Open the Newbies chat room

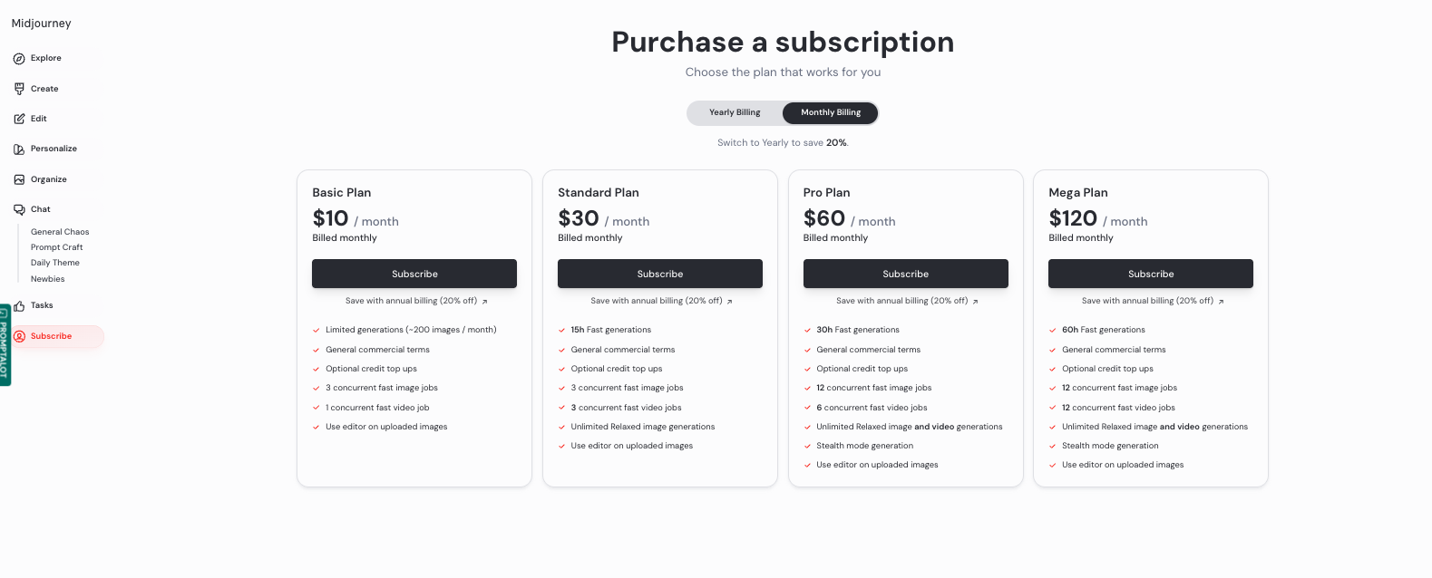click(x=48, y=279)
